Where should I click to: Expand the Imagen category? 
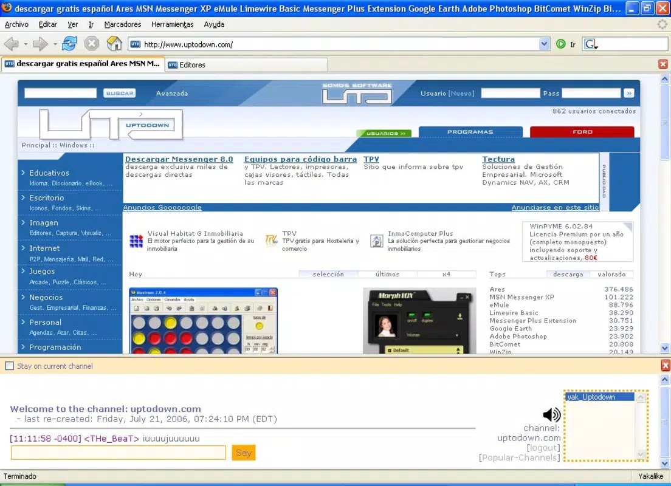point(44,223)
